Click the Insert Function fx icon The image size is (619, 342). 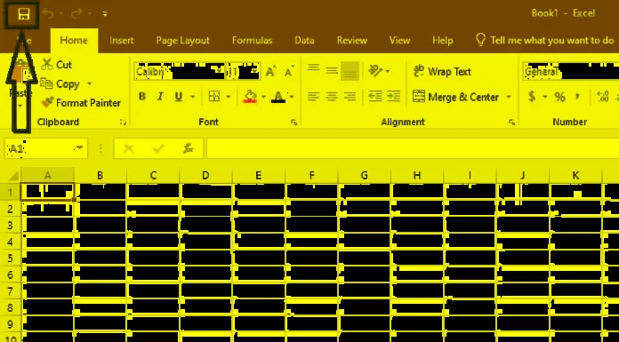[x=189, y=148]
